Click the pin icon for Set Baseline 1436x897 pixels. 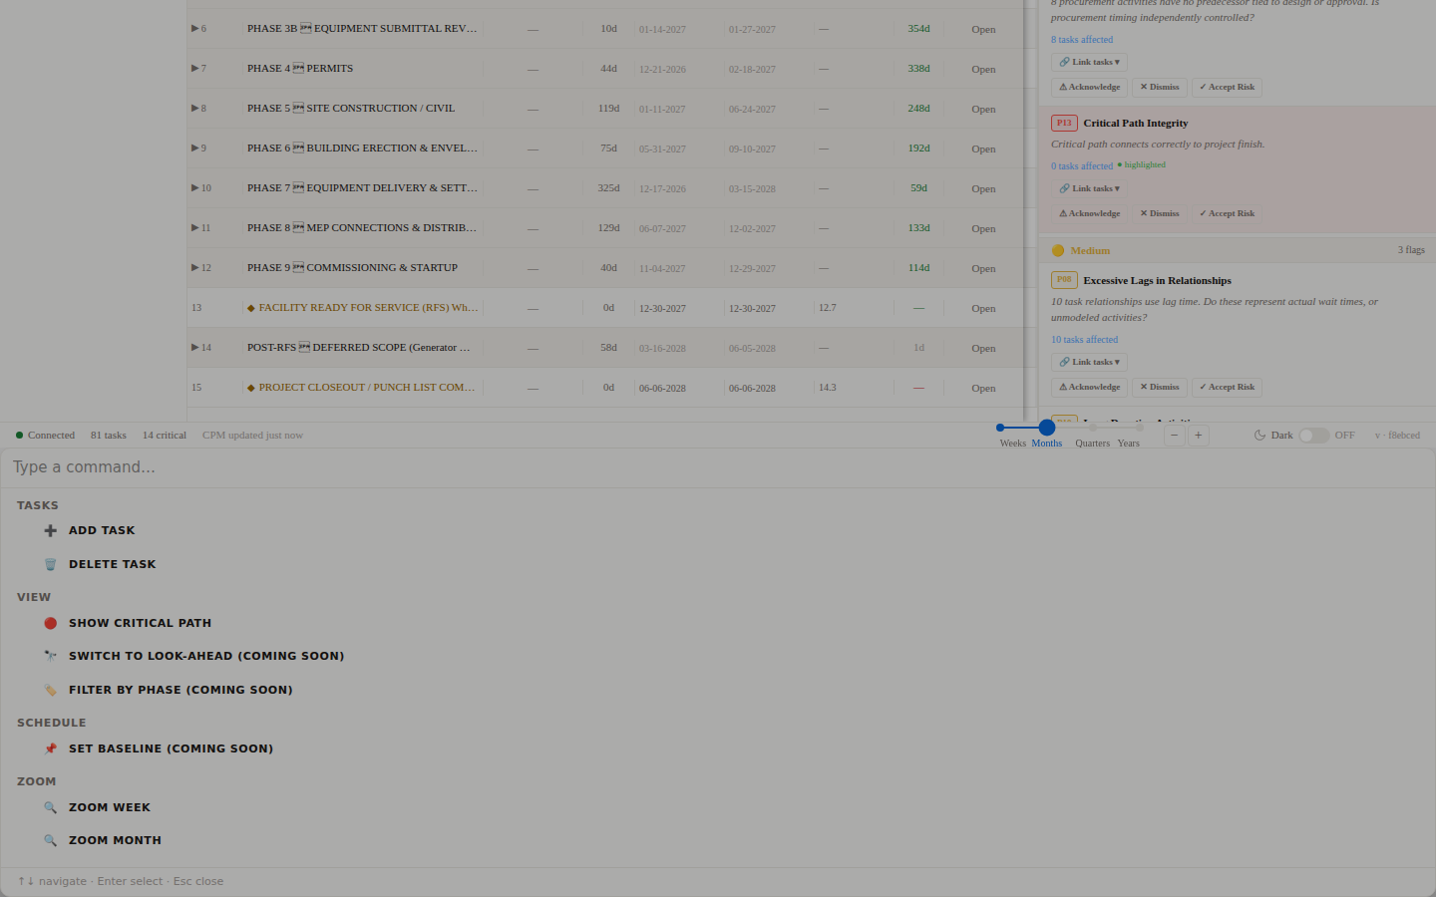pyautogui.click(x=51, y=748)
